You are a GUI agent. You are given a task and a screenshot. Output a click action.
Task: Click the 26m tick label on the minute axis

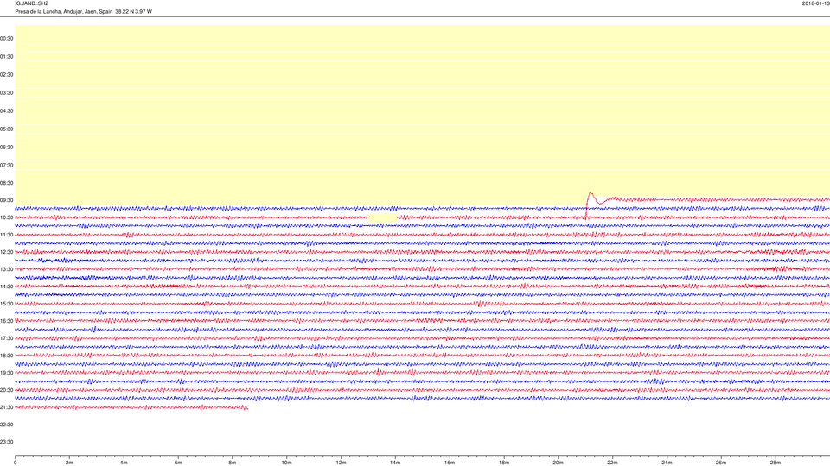pos(721,463)
